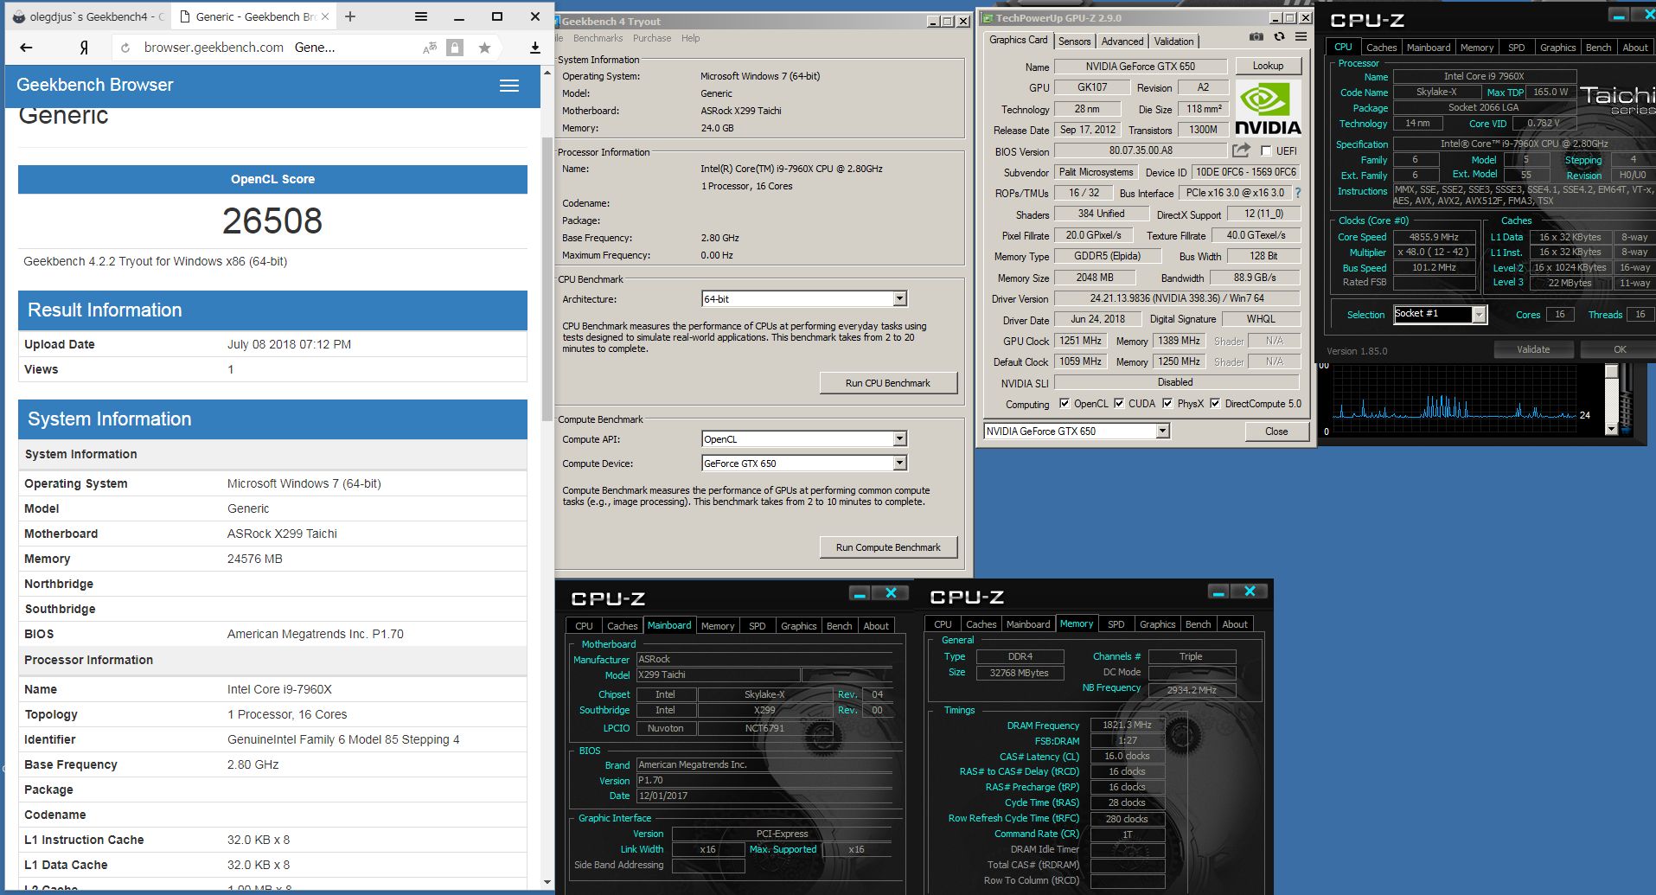Open the Yandex home page icon
Image resolution: width=1656 pixels, height=895 pixels.
tap(84, 48)
